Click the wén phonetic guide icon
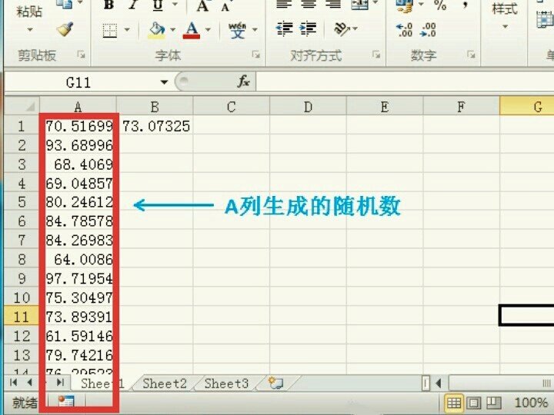 pos(237,30)
